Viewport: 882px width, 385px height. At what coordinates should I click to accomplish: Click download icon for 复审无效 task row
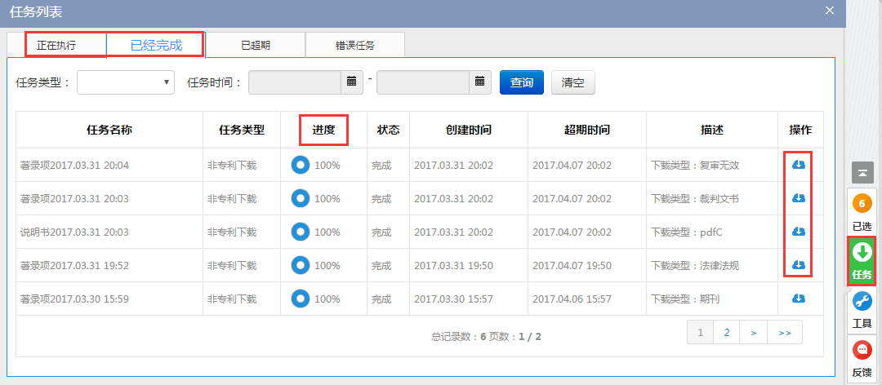click(x=799, y=165)
